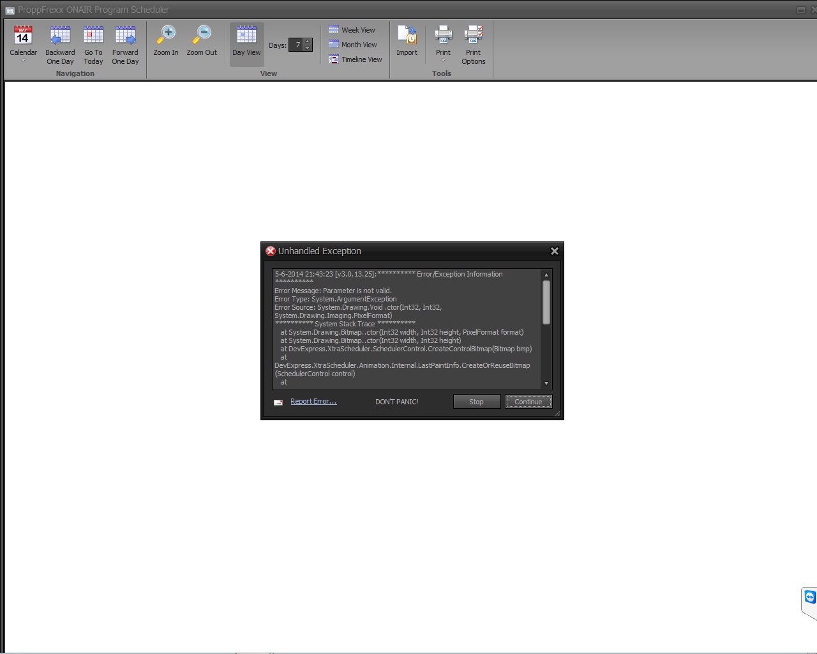This screenshot has height=654, width=817.
Task: Expand the Calendar dropdown arrow
Action: click(x=23, y=61)
